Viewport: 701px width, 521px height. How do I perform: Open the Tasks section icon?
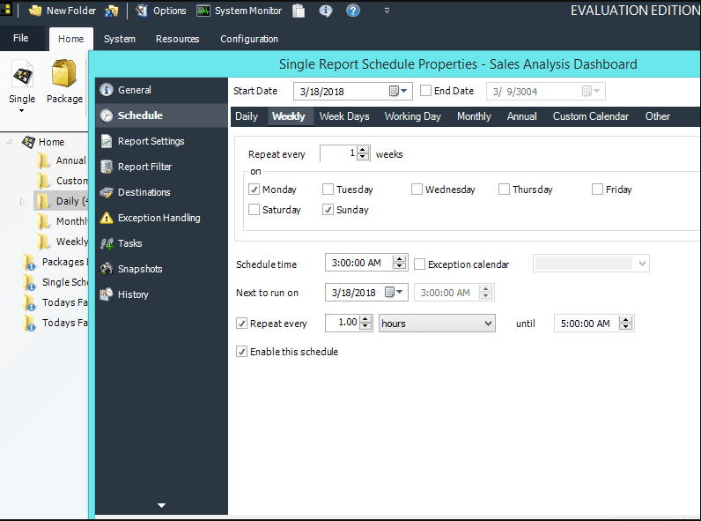107,243
